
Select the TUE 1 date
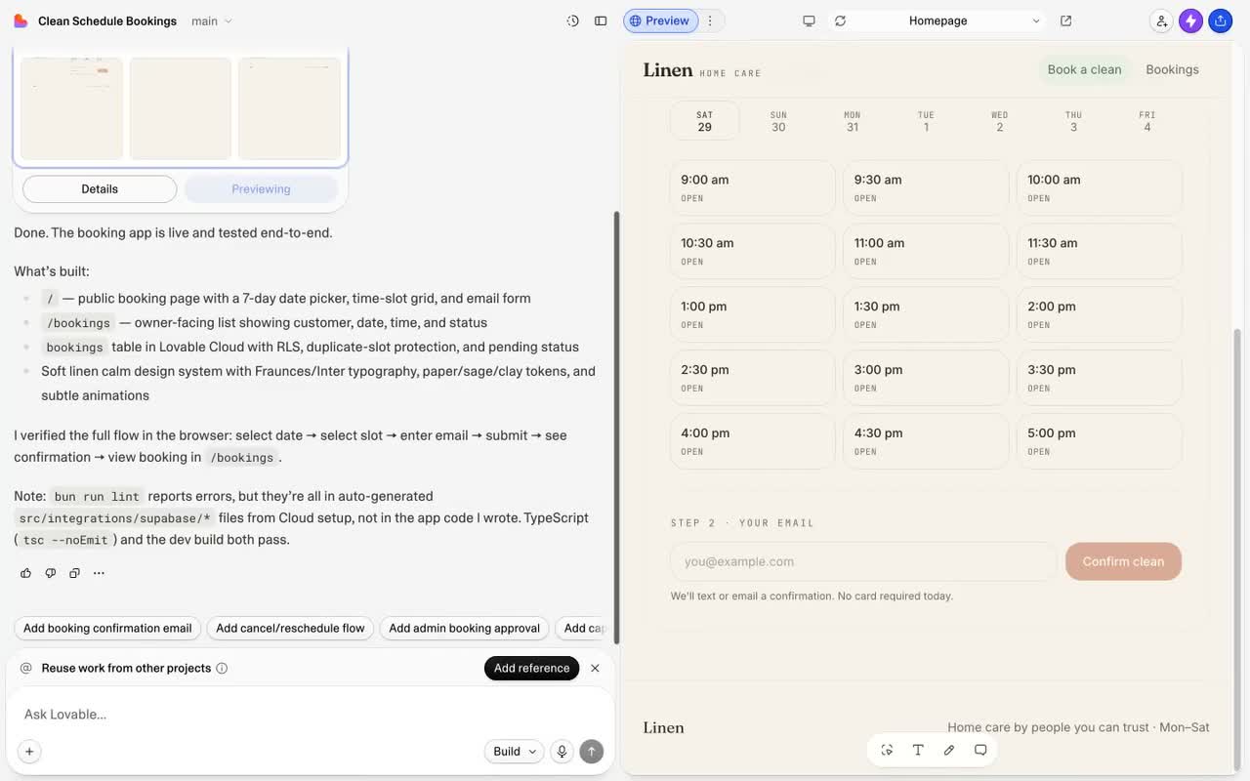click(926, 121)
